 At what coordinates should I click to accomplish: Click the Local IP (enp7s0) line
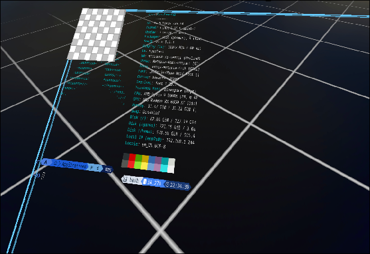coord(160,139)
